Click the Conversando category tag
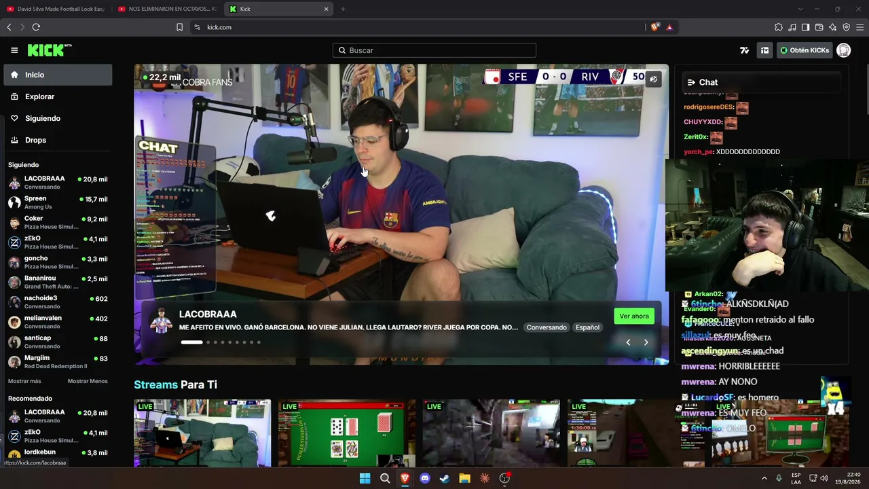 (547, 327)
